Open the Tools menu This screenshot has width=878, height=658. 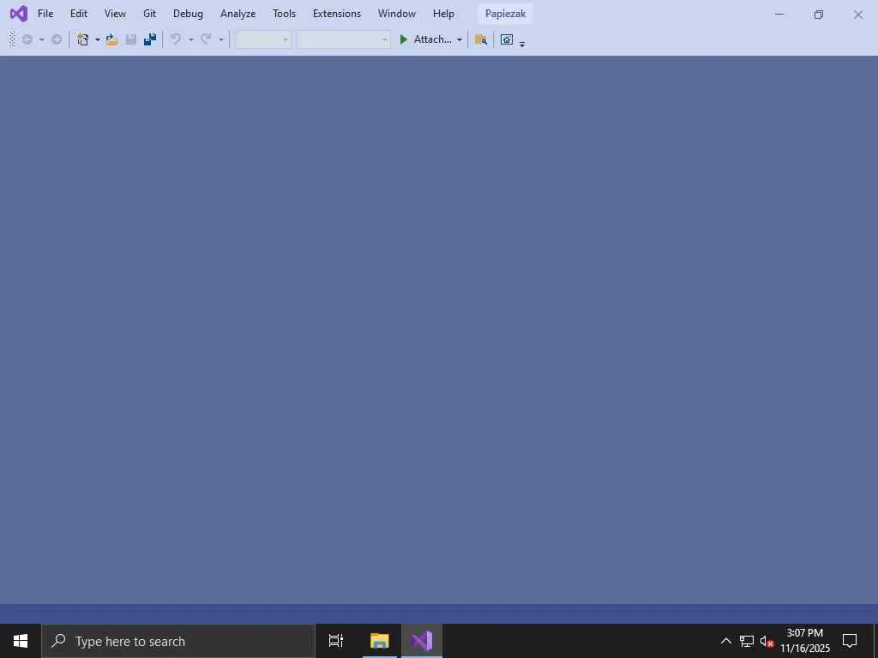[284, 14]
